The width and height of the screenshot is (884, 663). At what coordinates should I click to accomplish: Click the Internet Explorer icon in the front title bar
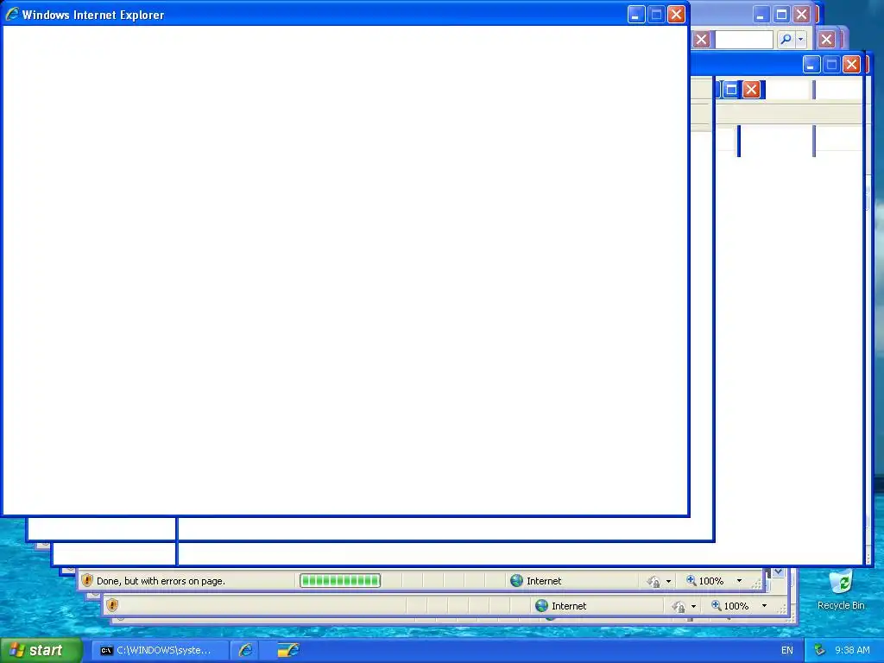click(12, 14)
